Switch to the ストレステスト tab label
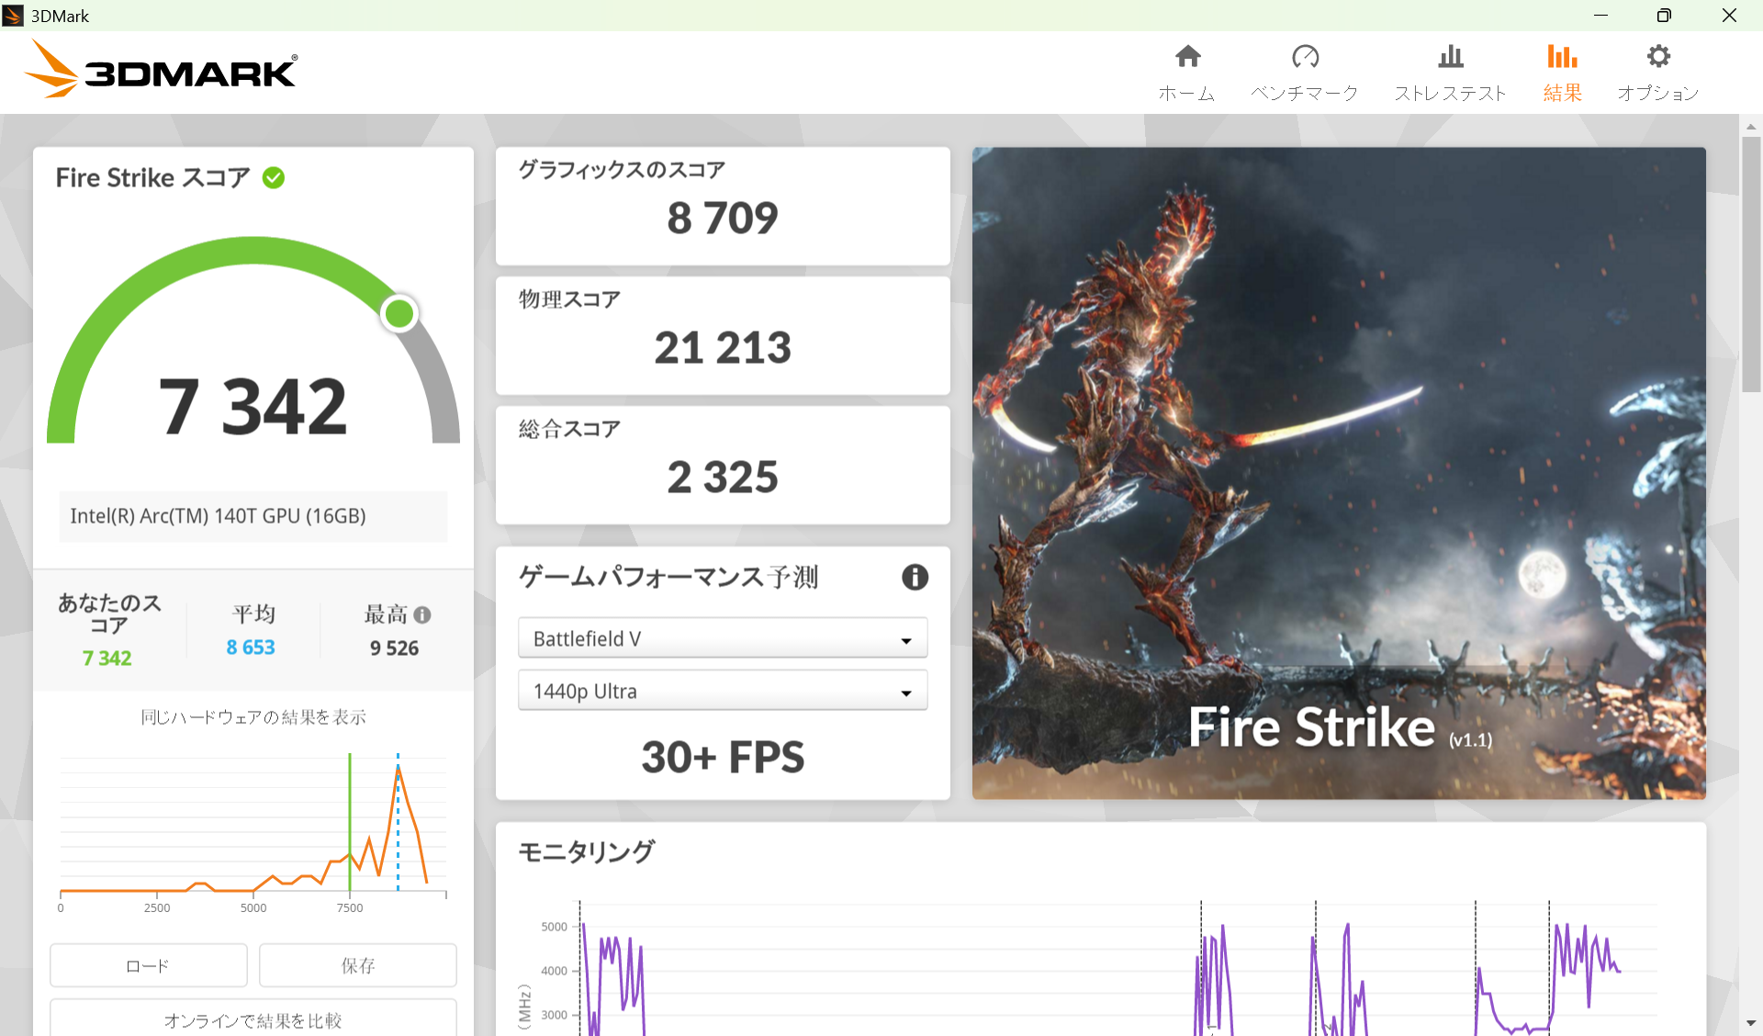1763x1036 pixels. pos(1450,94)
